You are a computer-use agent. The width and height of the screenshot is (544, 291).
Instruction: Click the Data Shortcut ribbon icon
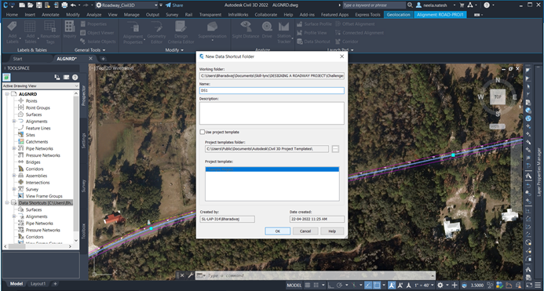coord(300,42)
